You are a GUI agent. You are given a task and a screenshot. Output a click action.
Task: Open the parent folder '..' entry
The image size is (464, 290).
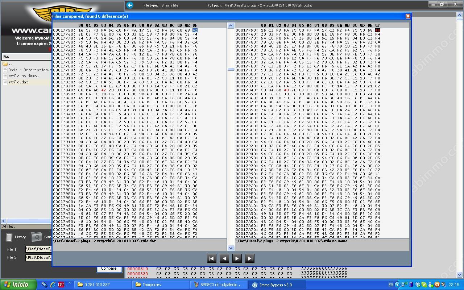point(10,64)
